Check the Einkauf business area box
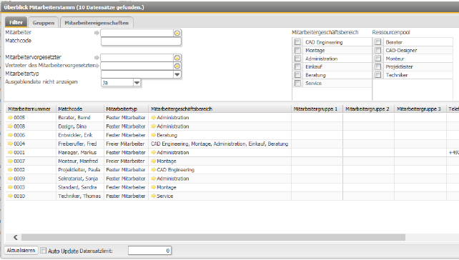459x260 pixels. [x=297, y=66]
